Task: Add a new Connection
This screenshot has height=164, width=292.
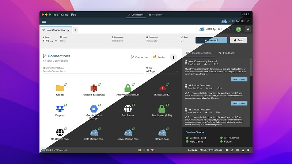Action: [x=140, y=57]
